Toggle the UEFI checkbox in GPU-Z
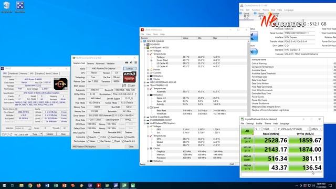Viewport: 336px width, 189px height. tap(129, 86)
